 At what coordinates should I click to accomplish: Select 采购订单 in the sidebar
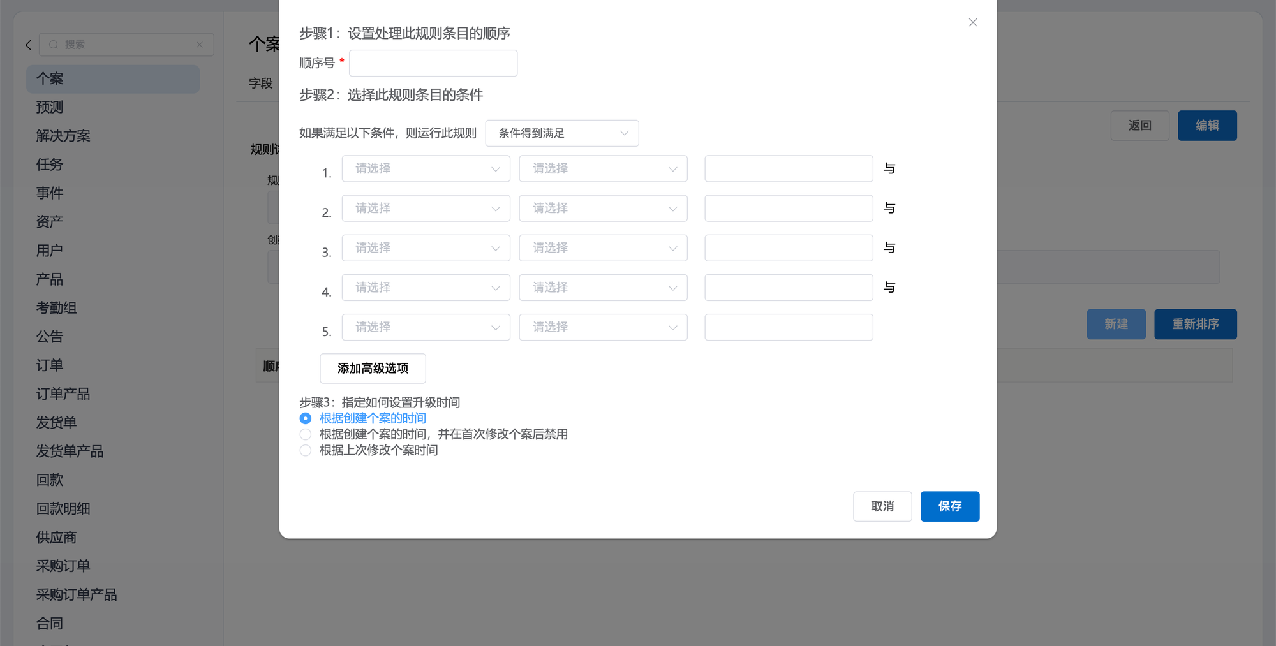pyautogui.click(x=63, y=566)
